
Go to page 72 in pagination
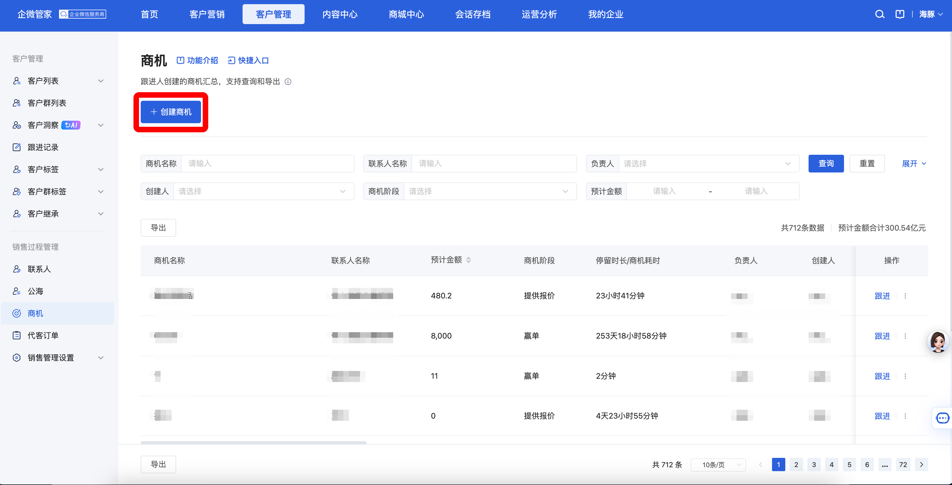coord(903,465)
